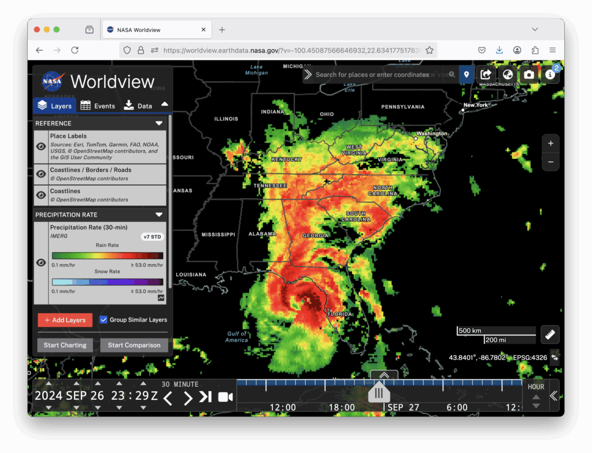Collapse the REFERENCE layer group
Viewport: 592px width, 453px height.
click(159, 124)
